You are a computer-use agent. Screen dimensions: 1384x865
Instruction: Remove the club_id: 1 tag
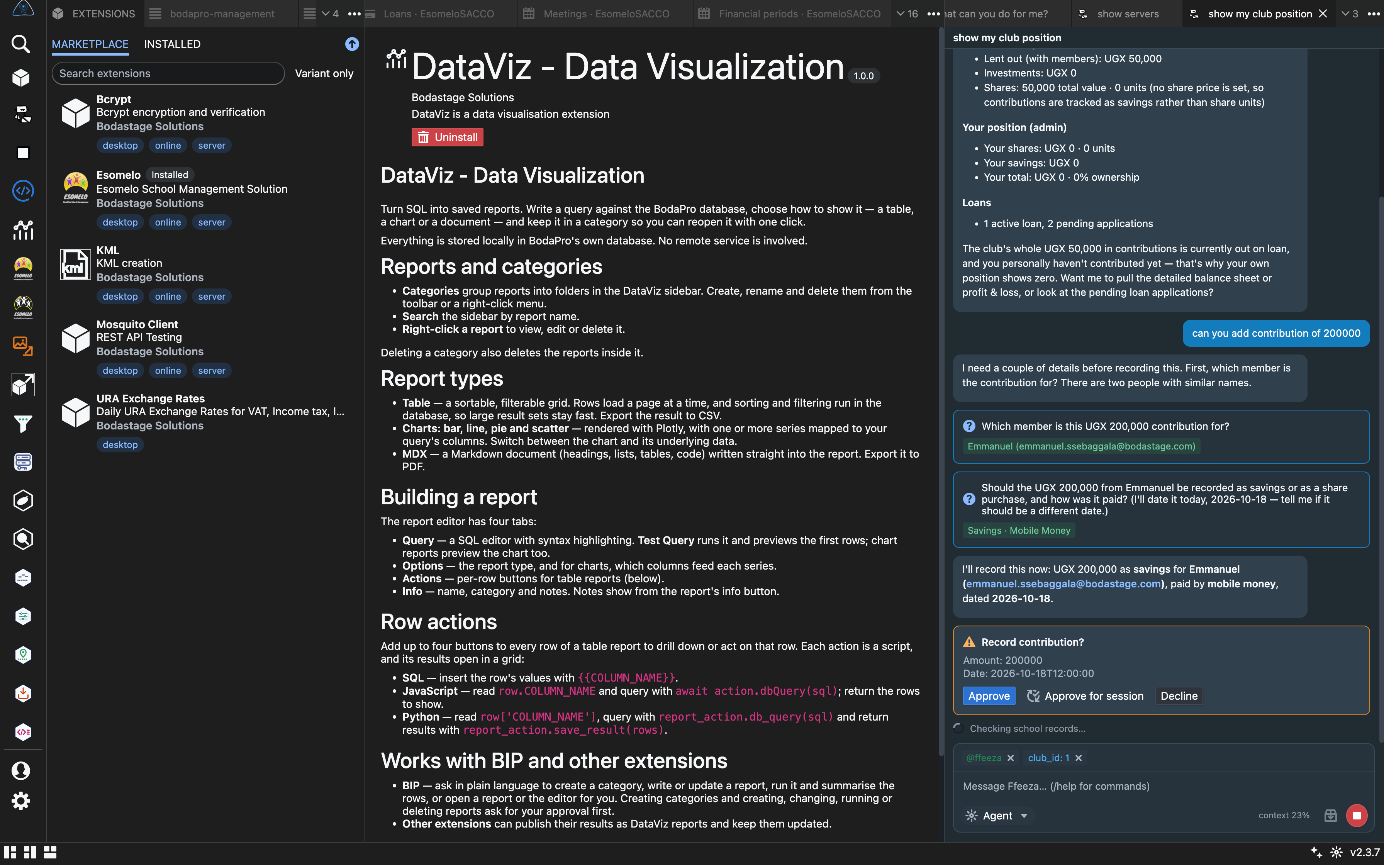tap(1079, 758)
